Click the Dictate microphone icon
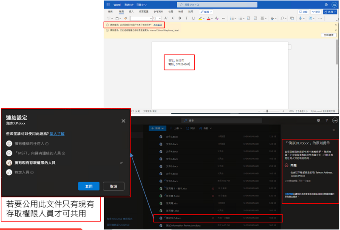 [300, 18]
